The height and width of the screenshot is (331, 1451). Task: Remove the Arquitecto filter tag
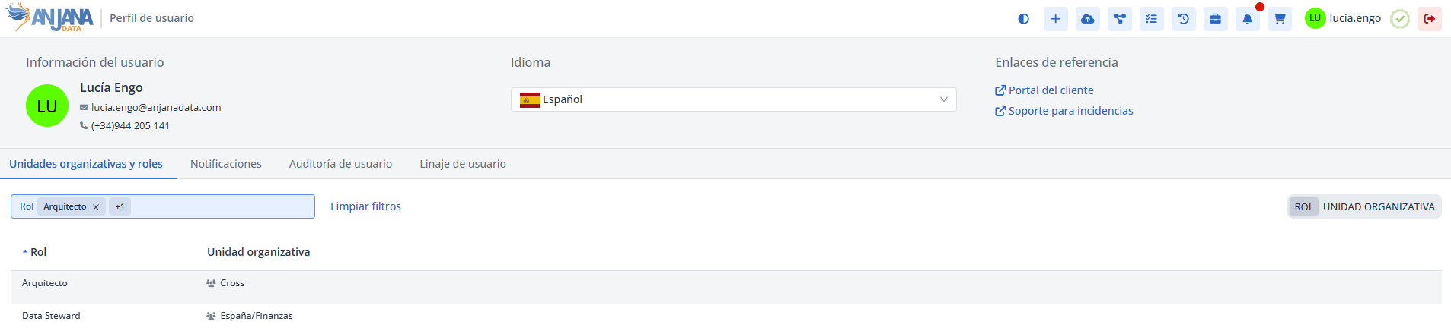click(96, 207)
